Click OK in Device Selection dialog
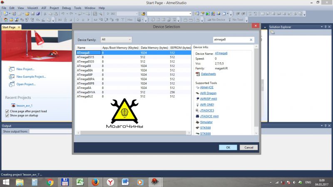Viewport: 333px width, 187px height. [x=228, y=148]
